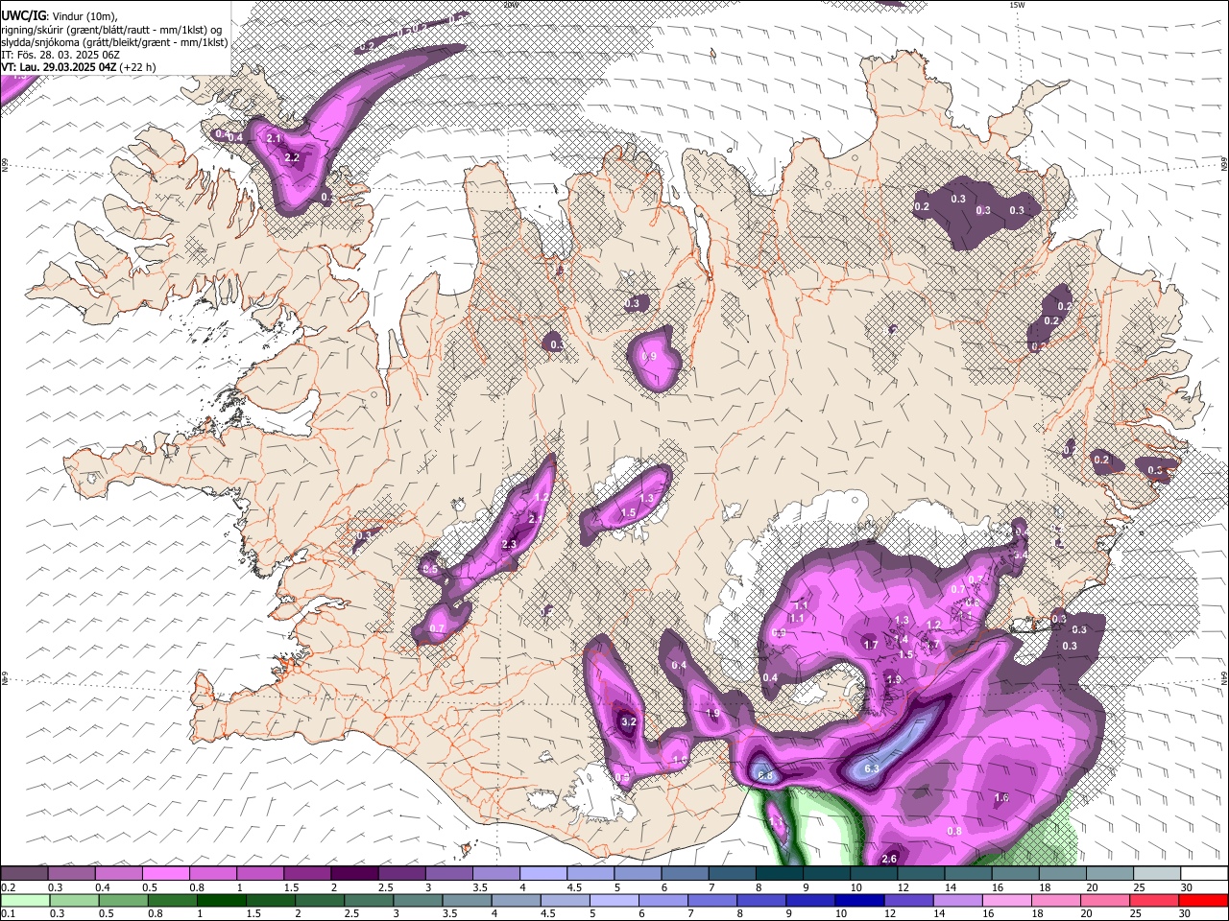Click the 0.1 label on the rain scale

(x=8, y=914)
